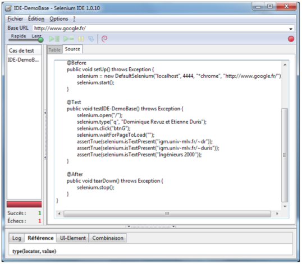302x264 pixels.
Task: Click the source scrollbar up arrow
Action: [x=285, y=65]
